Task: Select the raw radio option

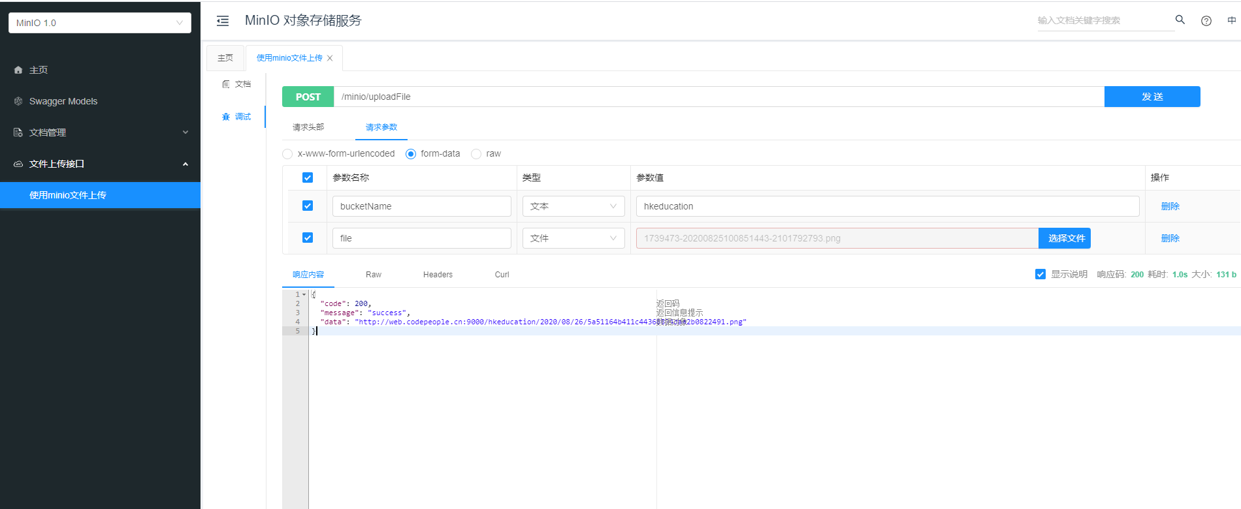Action: pos(476,154)
